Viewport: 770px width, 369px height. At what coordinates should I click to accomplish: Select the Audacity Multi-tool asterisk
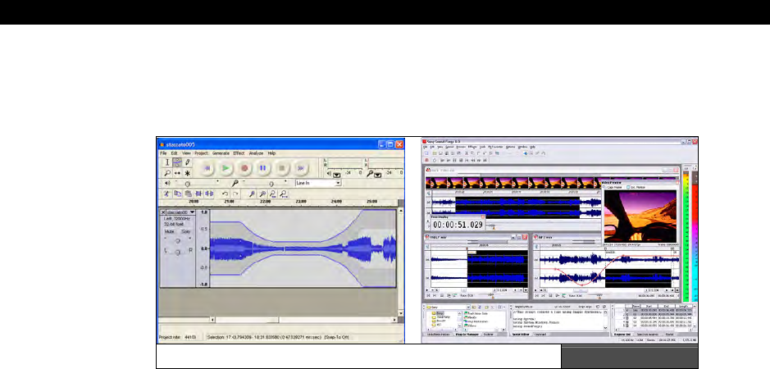click(x=187, y=172)
